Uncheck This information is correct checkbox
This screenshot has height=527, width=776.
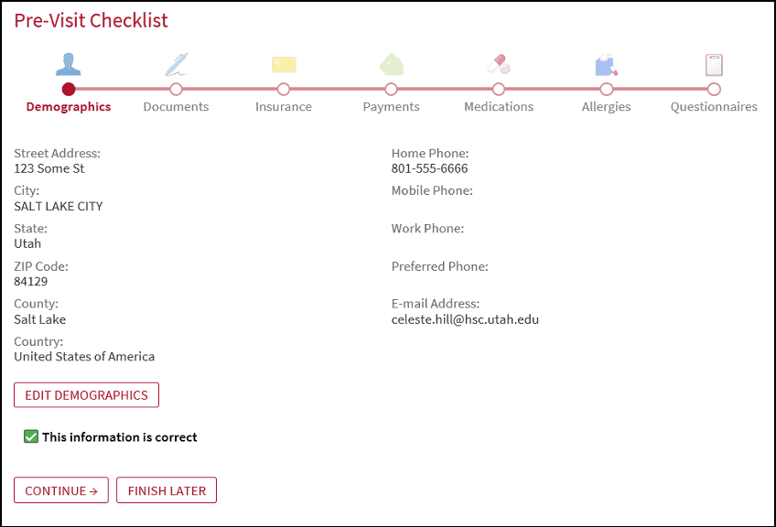coord(31,436)
